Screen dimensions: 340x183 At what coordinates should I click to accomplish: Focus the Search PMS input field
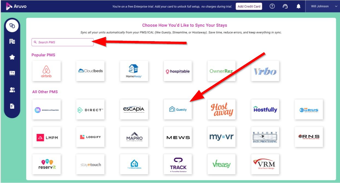(63, 42)
